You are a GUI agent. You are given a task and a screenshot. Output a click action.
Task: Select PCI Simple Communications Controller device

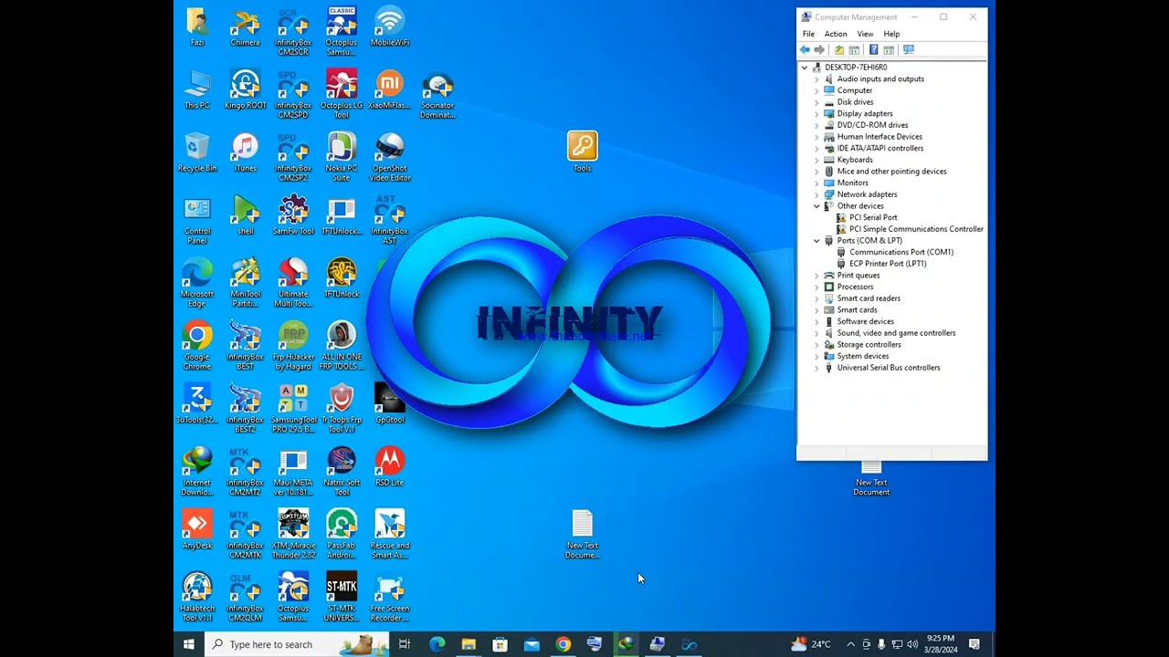(915, 229)
